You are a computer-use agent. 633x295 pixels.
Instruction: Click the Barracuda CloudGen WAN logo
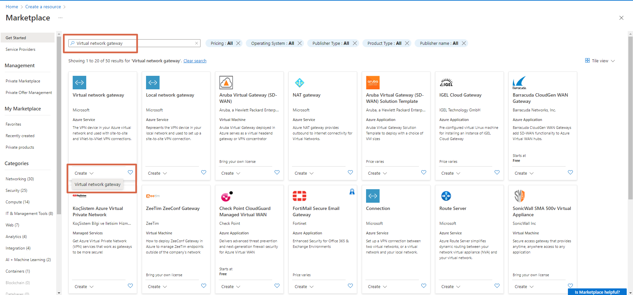pos(519,83)
